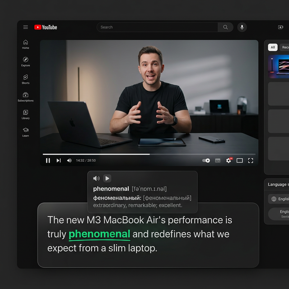Click the play button in dictionary popup
Screen dimensions: 289x289
[x=107, y=178]
